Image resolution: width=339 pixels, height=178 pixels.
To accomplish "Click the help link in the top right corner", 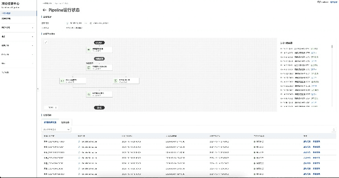I will pos(333,2).
